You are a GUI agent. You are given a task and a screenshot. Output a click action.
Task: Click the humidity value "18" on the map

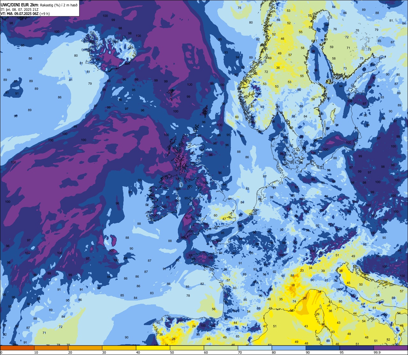point(293,285)
